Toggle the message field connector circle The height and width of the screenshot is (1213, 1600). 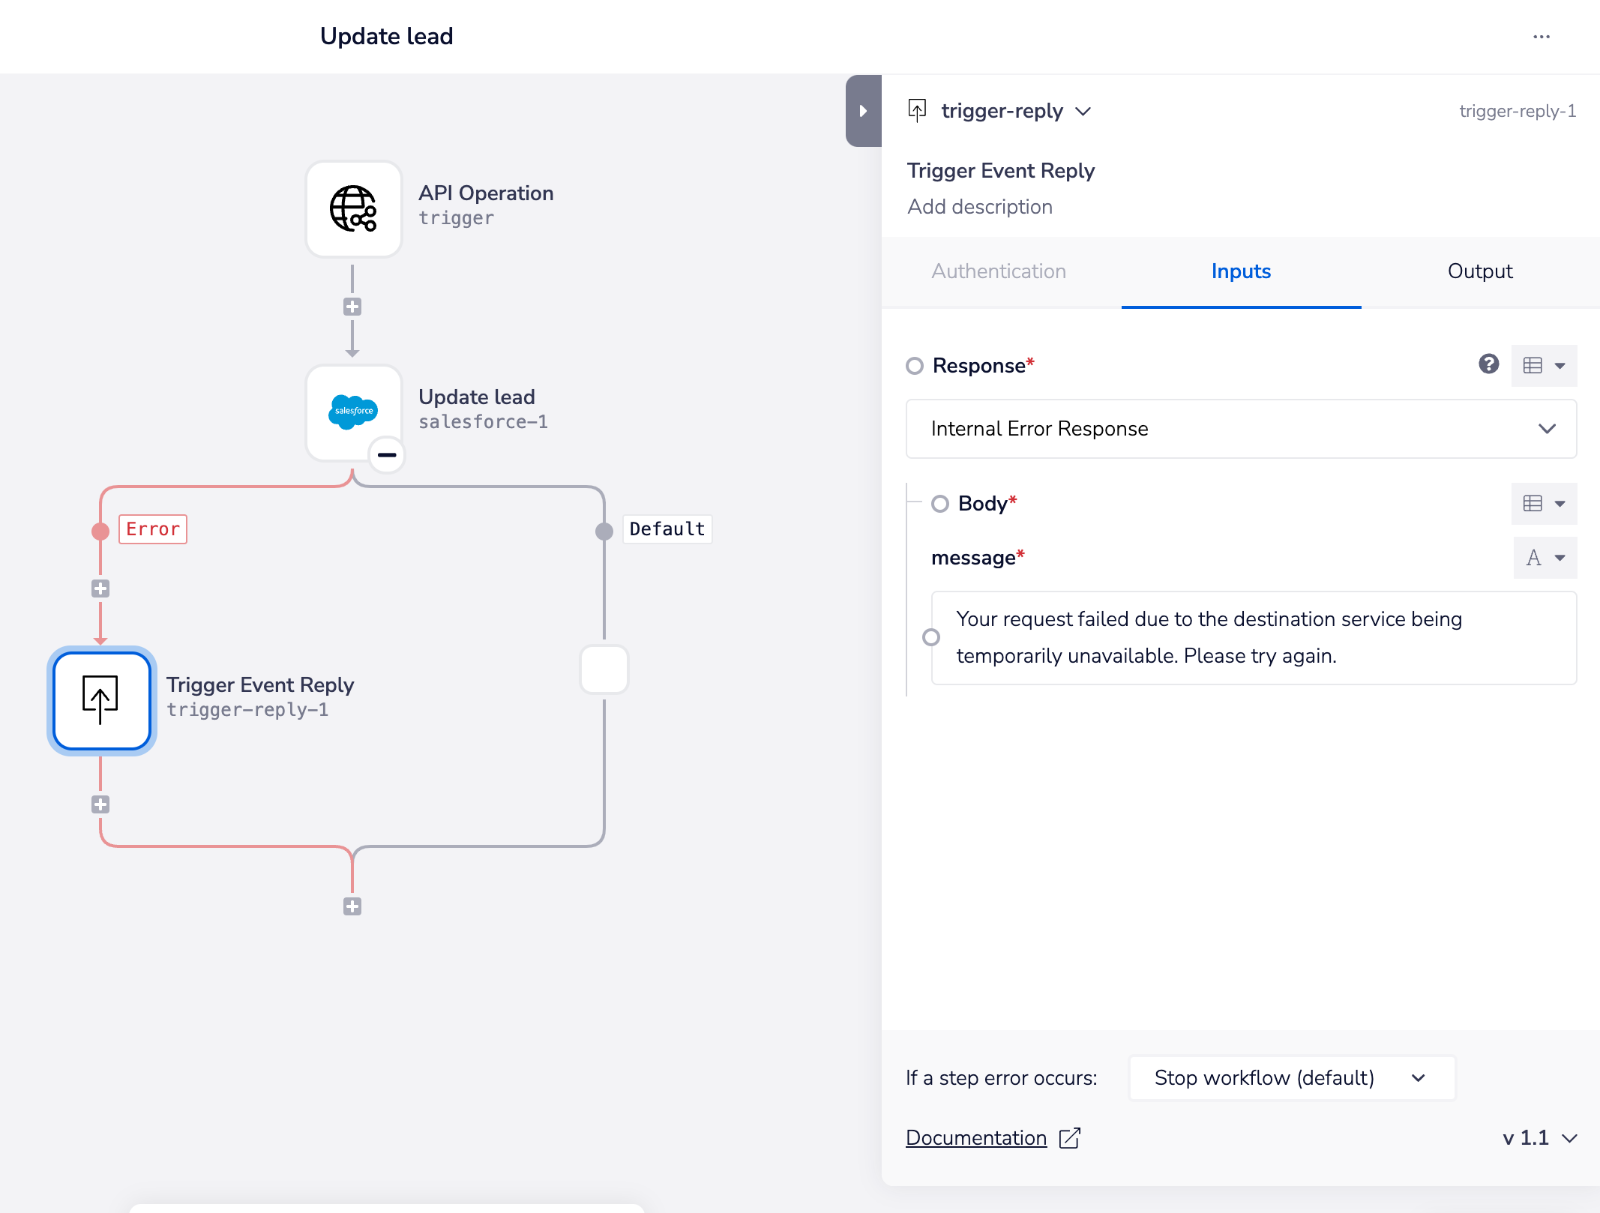[931, 637]
